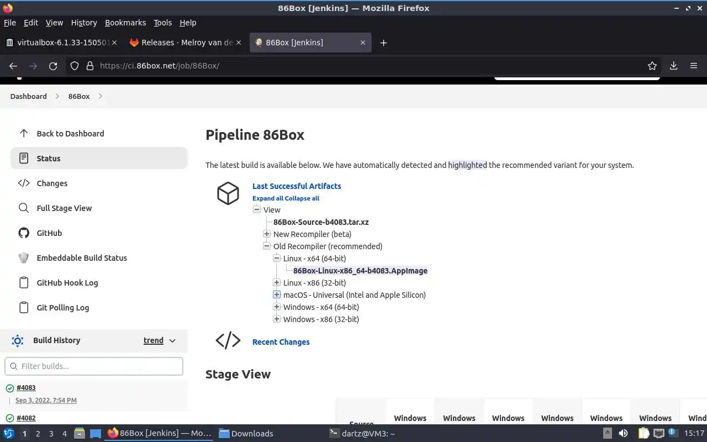Reload the Jenkins page
Screen dimensions: 707x442
point(53,66)
